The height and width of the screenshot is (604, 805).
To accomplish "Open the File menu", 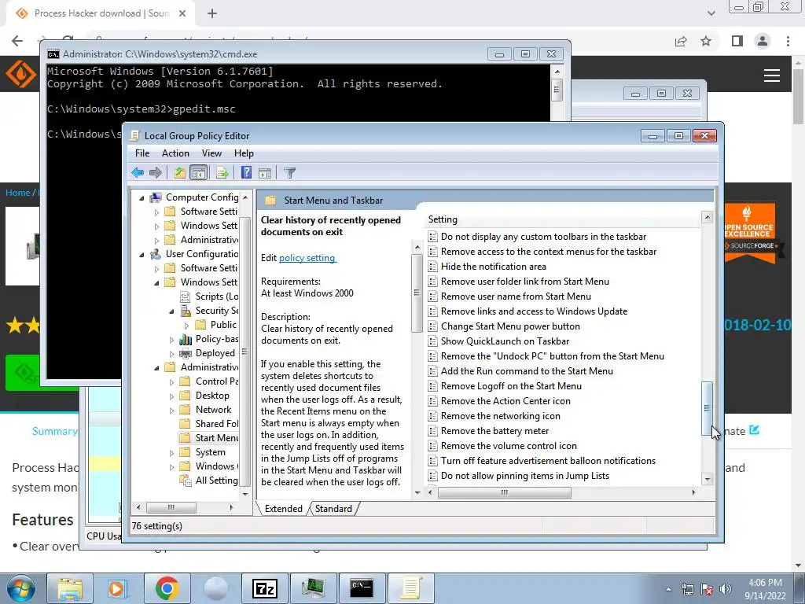I will click(142, 153).
